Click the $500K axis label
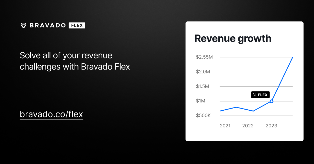 (x=203, y=116)
